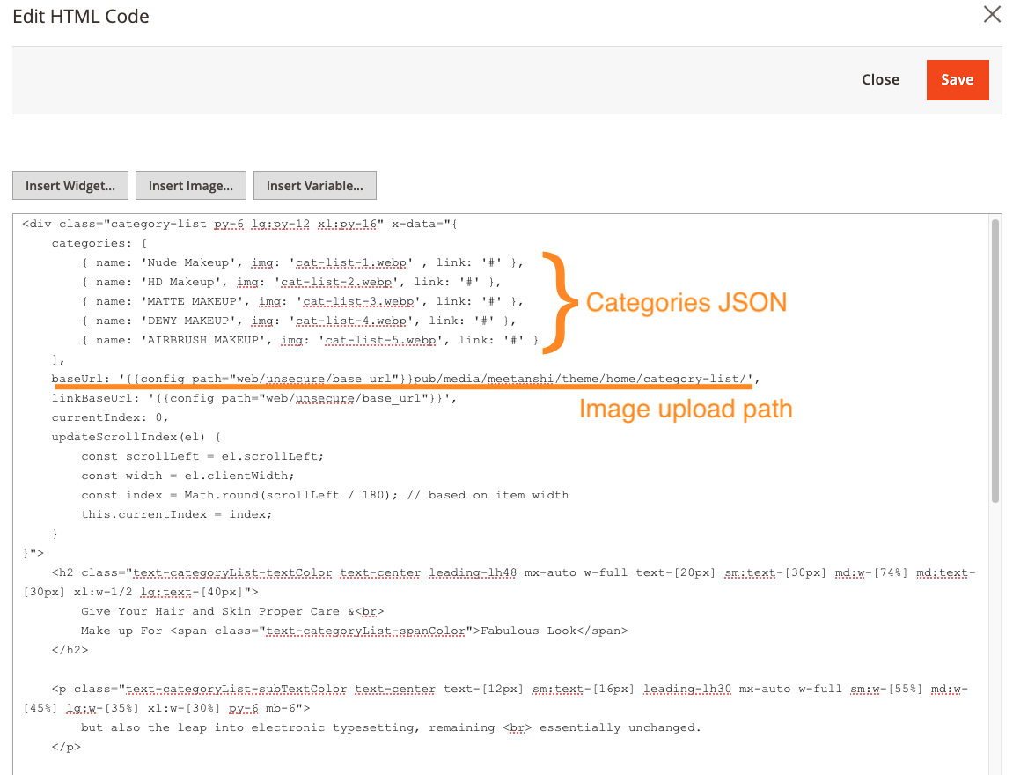Viewport: 1013px width, 775px height.
Task: Open the Insert Widget dialog
Action: (70, 186)
